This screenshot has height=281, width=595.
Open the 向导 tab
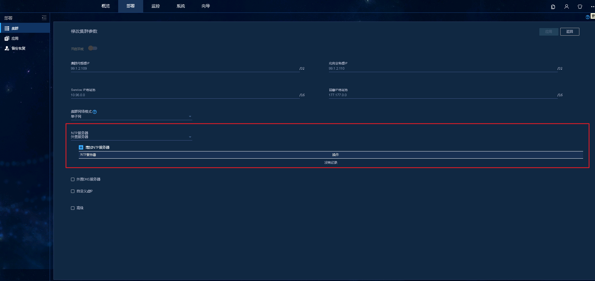tap(206, 6)
